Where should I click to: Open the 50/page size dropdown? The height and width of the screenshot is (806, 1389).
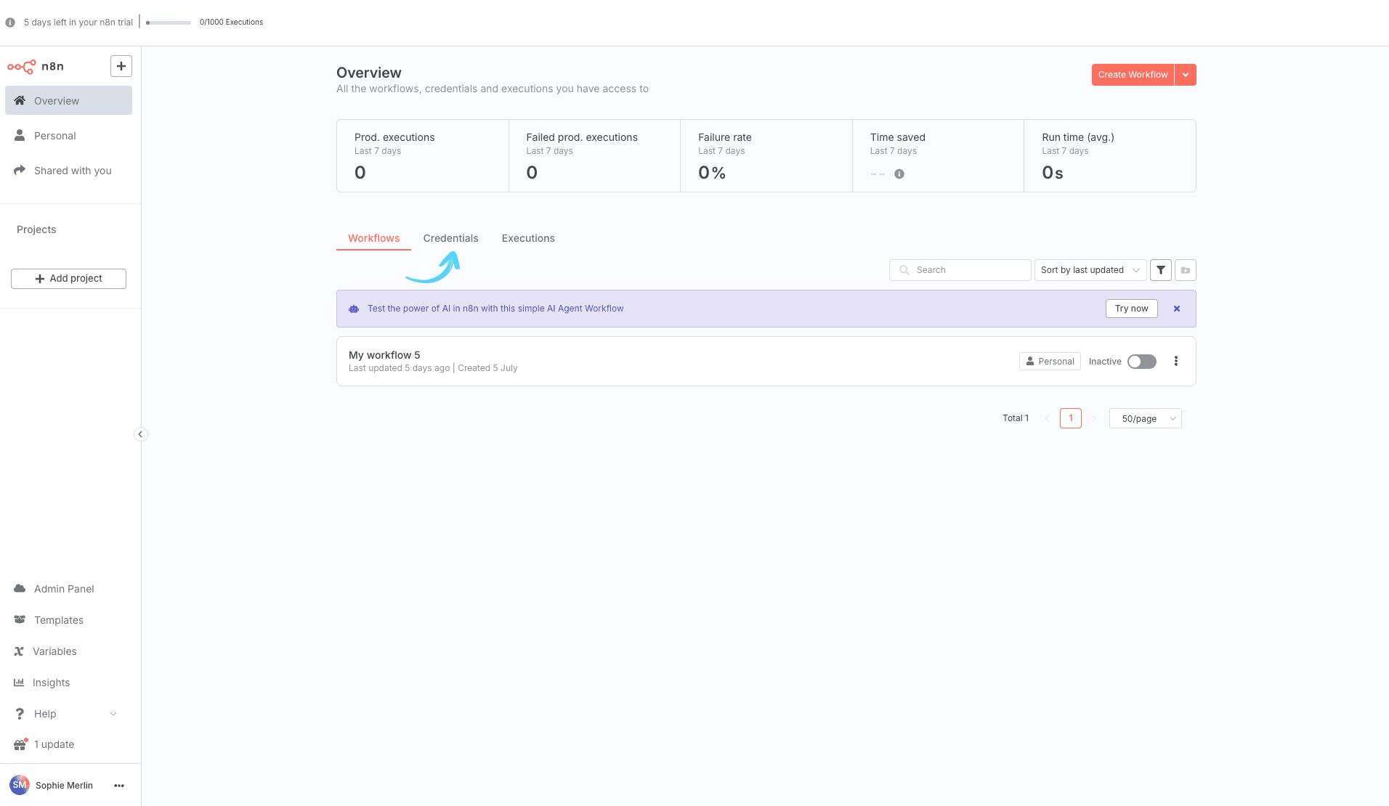click(1146, 418)
